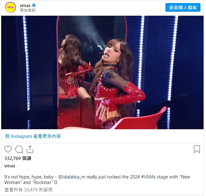Click the #VMAs hashtag
This screenshot has height=196, width=206.
(x=148, y=177)
